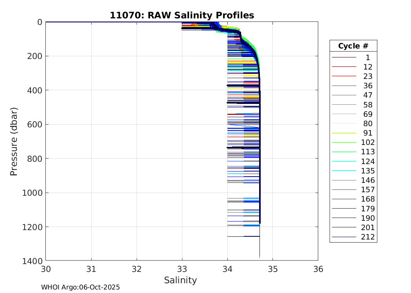
Task: Click the 'WHOI Argo:06-Oct-2025' footer text
Action: 80,287
